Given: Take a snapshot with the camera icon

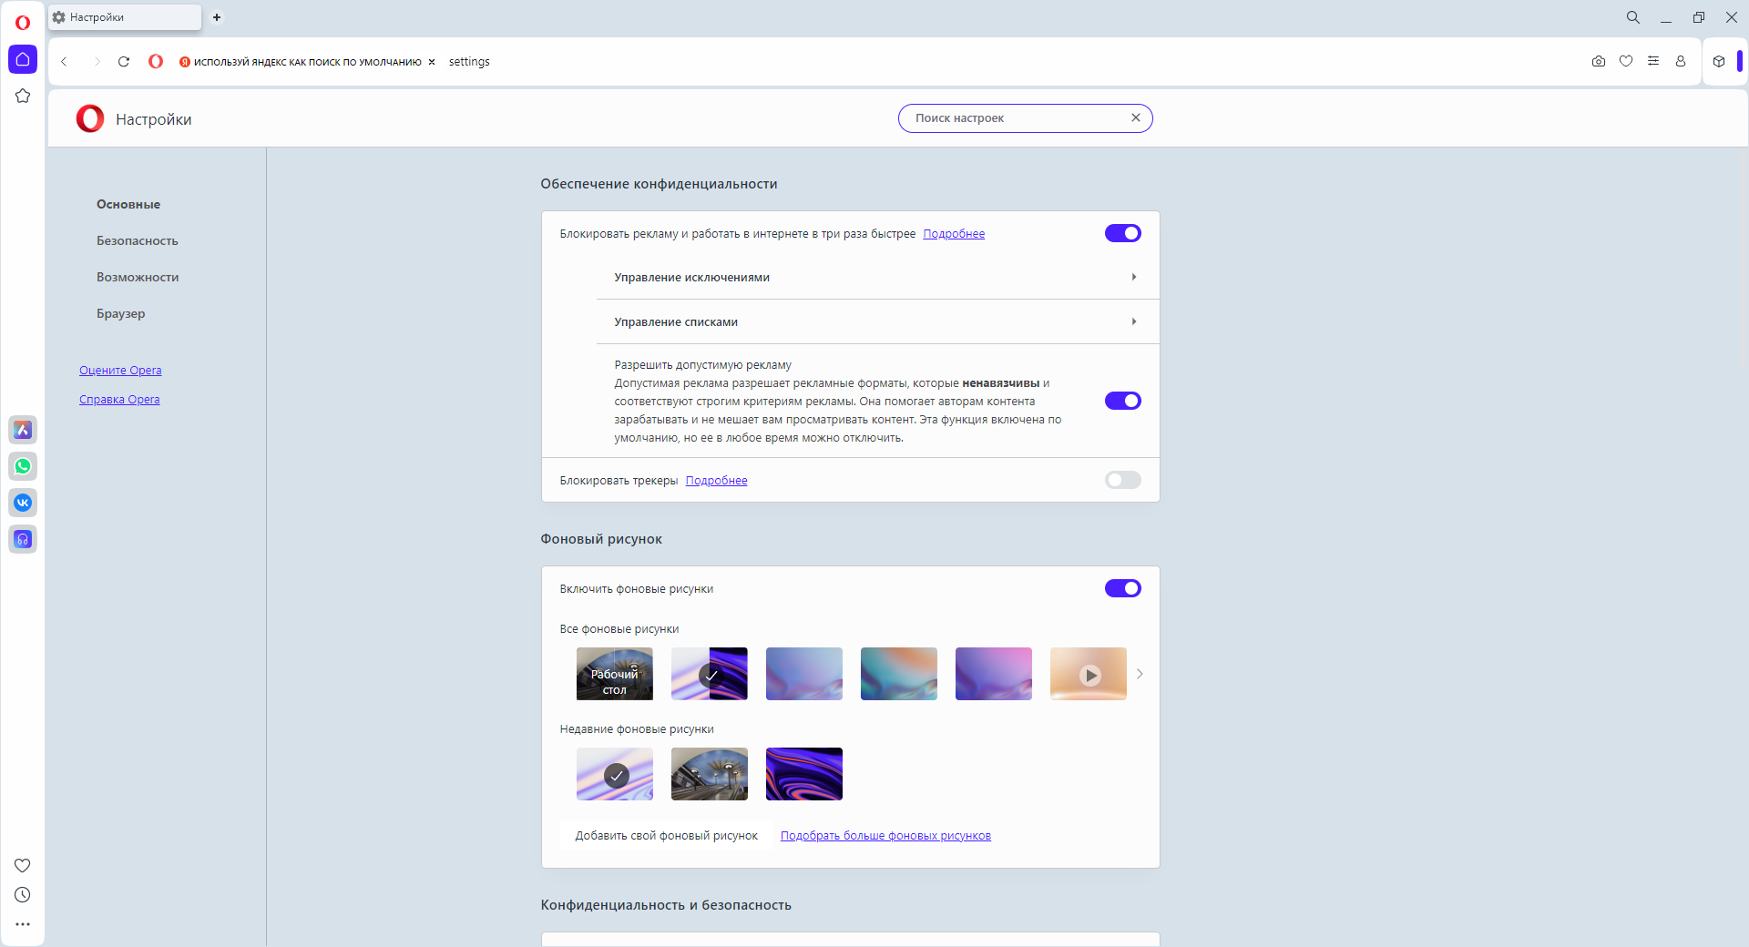Looking at the screenshot, I should click(1599, 62).
